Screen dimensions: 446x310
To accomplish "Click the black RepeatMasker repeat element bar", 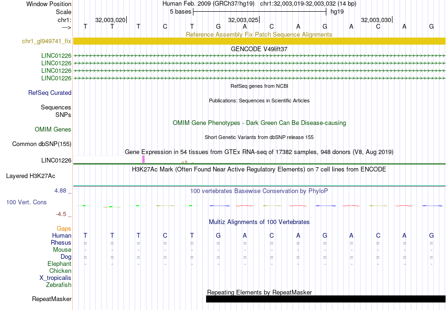I will 326,299.
